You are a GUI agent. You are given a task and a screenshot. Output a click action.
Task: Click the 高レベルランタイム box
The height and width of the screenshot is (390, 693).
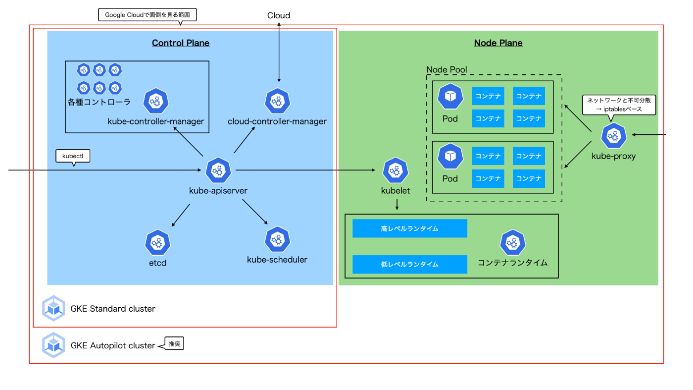(410, 228)
